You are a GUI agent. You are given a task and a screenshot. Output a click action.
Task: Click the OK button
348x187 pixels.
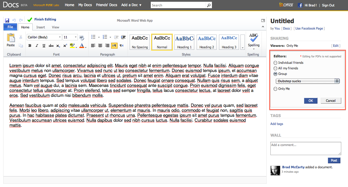click(x=311, y=101)
